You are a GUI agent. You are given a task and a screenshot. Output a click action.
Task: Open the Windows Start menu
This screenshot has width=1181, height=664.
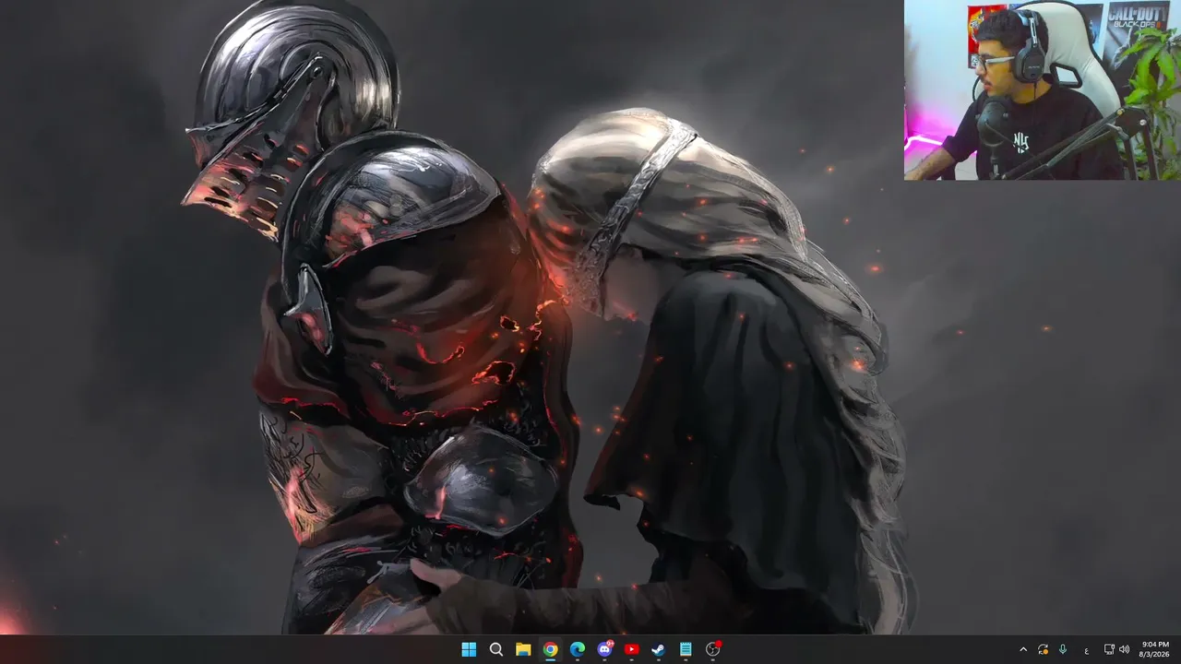click(x=469, y=649)
